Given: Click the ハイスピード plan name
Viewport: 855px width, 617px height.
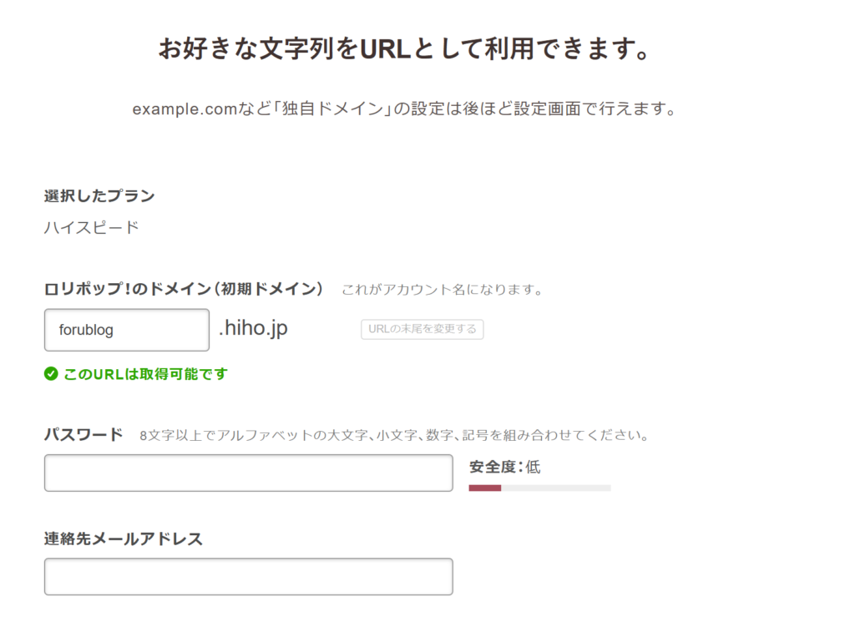Looking at the screenshot, I should point(92,227).
